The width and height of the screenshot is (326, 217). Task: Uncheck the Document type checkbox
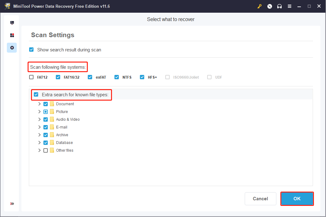[x=46, y=104]
